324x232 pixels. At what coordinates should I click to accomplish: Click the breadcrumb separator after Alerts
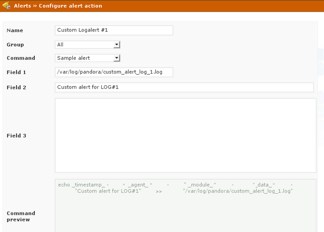(35, 6)
